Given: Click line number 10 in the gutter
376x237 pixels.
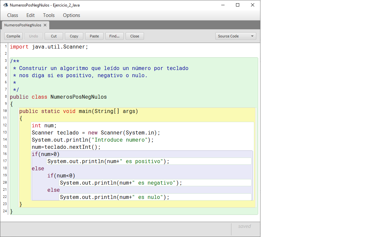Looking at the screenshot, I should click(5, 111).
